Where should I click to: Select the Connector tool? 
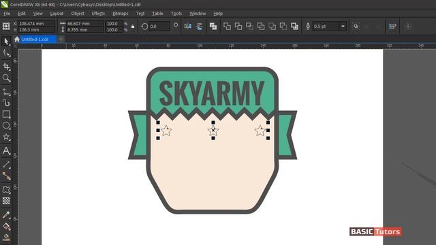[x=6, y=176]
